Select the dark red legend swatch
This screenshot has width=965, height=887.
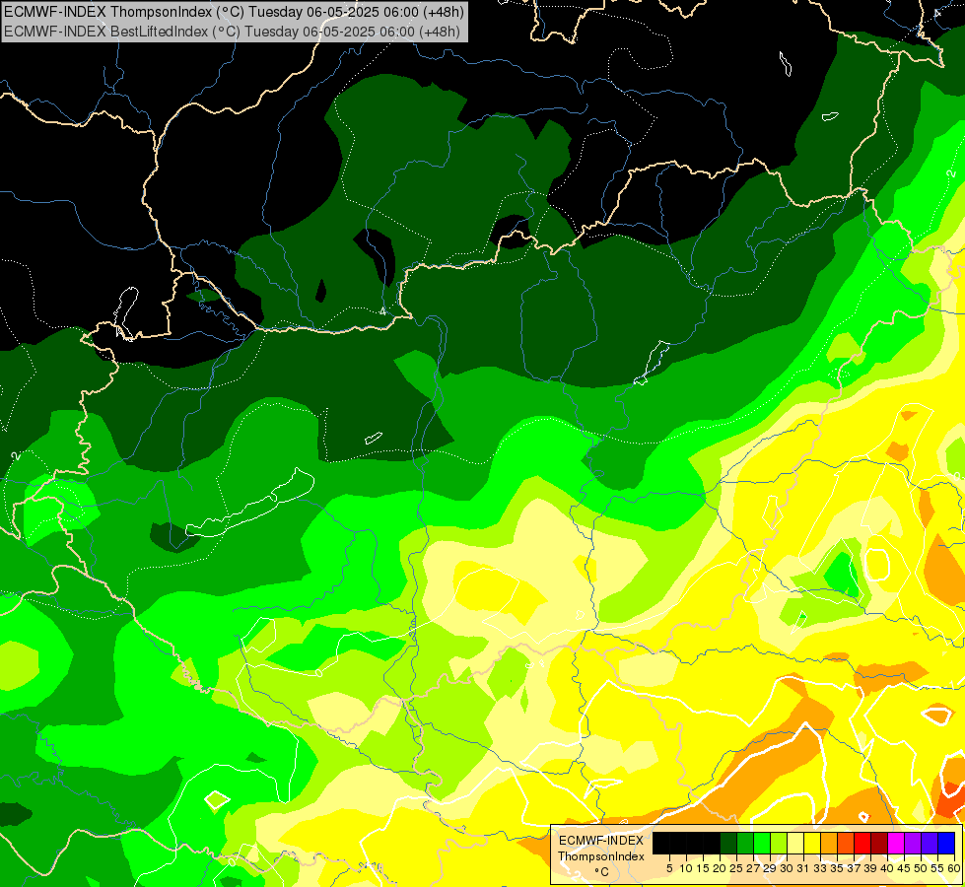tap(879, 843)
